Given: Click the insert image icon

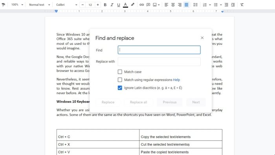Looking at the screenshot, I should 155,5.
